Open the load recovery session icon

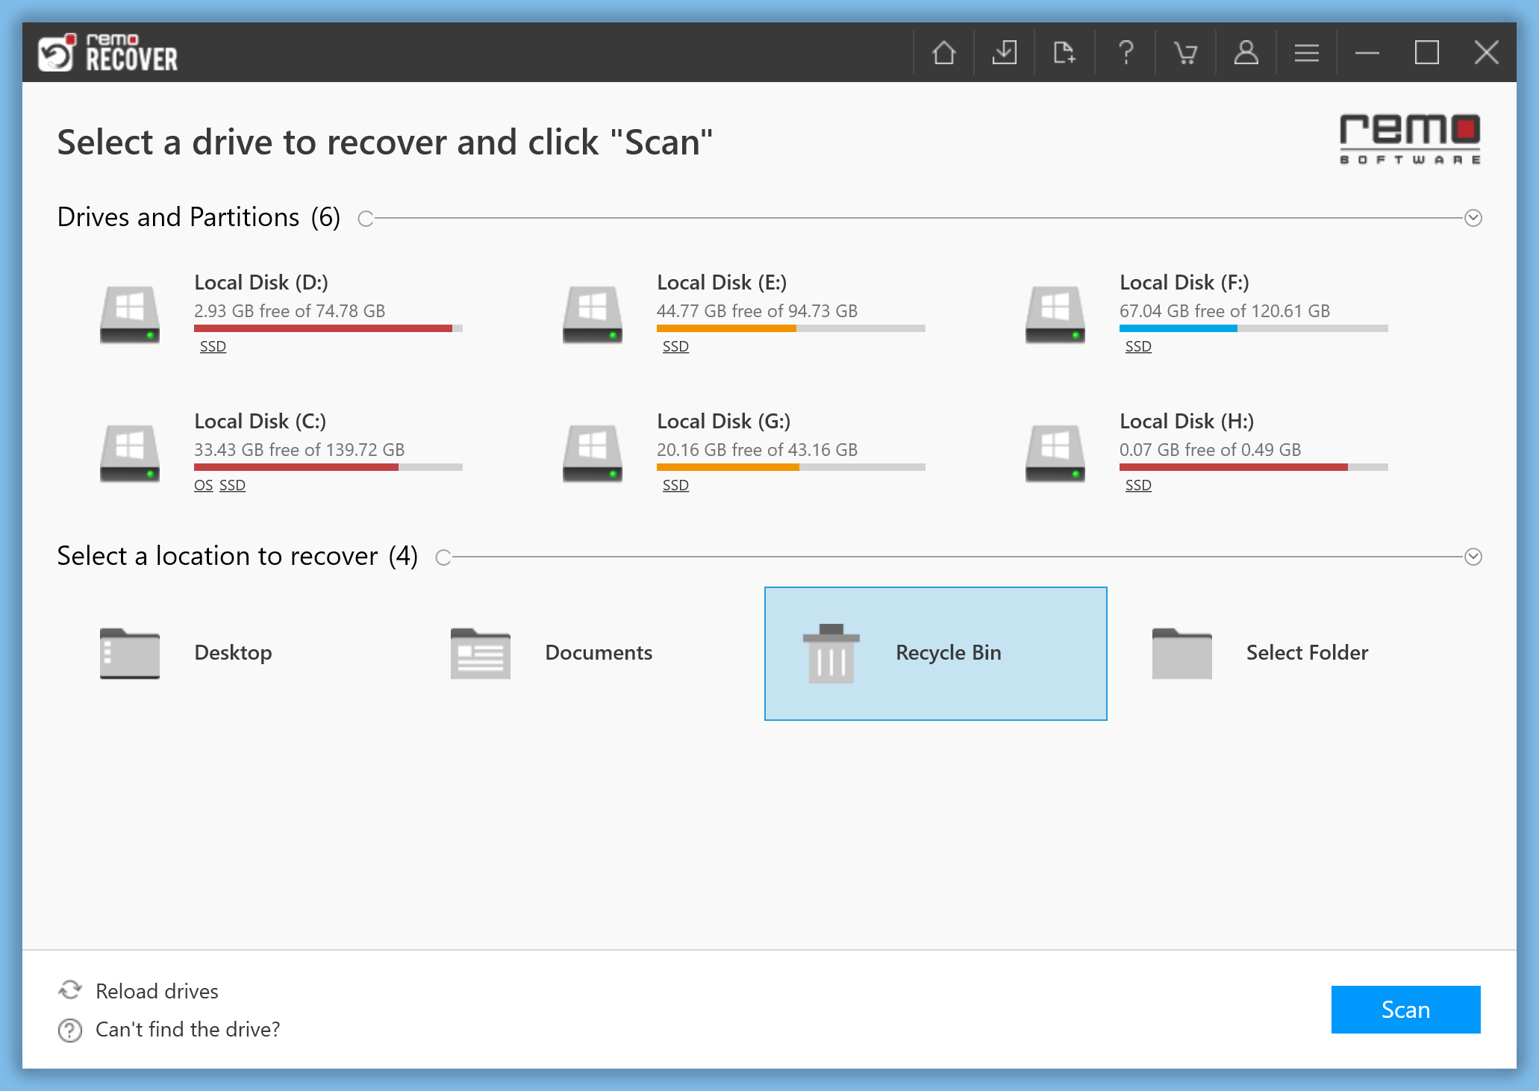click(x=1065, y=53)
